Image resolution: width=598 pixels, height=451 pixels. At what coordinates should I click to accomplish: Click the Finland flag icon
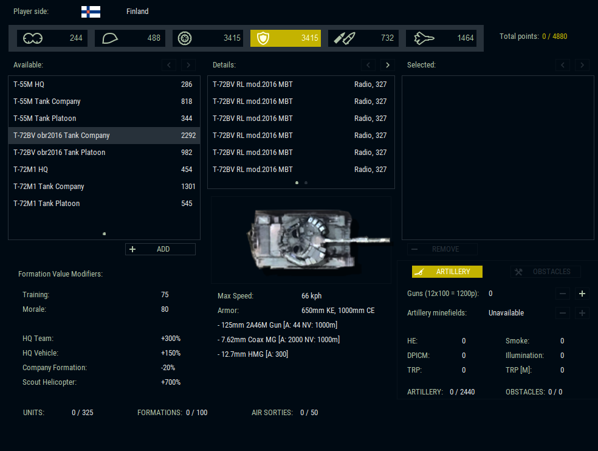[91, 12]
